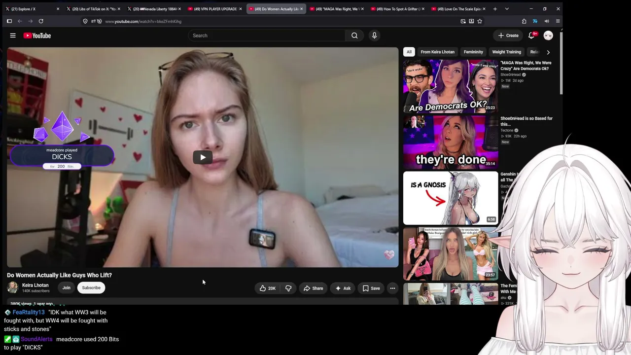
Task: Select the Femininity filter chip
Action: pyautogui.click(x=473, y=52)
